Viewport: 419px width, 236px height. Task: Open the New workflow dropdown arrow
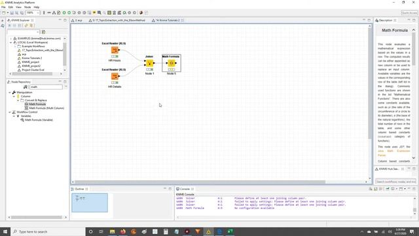(x=7, y=12)
